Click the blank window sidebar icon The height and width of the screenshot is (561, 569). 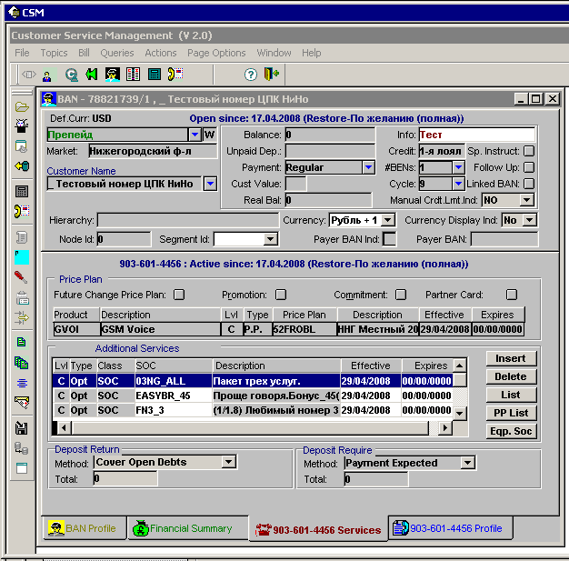point(22,468)
